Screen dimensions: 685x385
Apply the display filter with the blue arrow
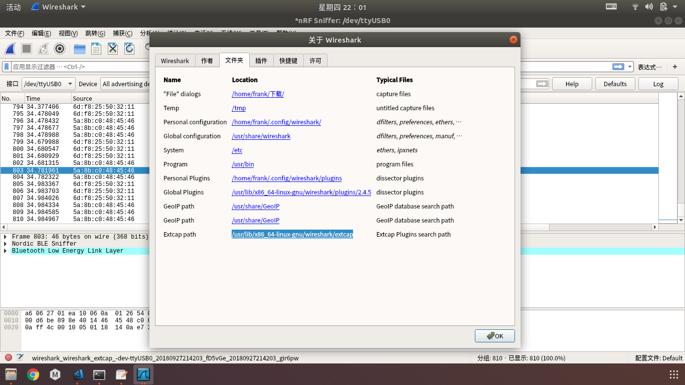pyautogui.click(x=618, y=67)
